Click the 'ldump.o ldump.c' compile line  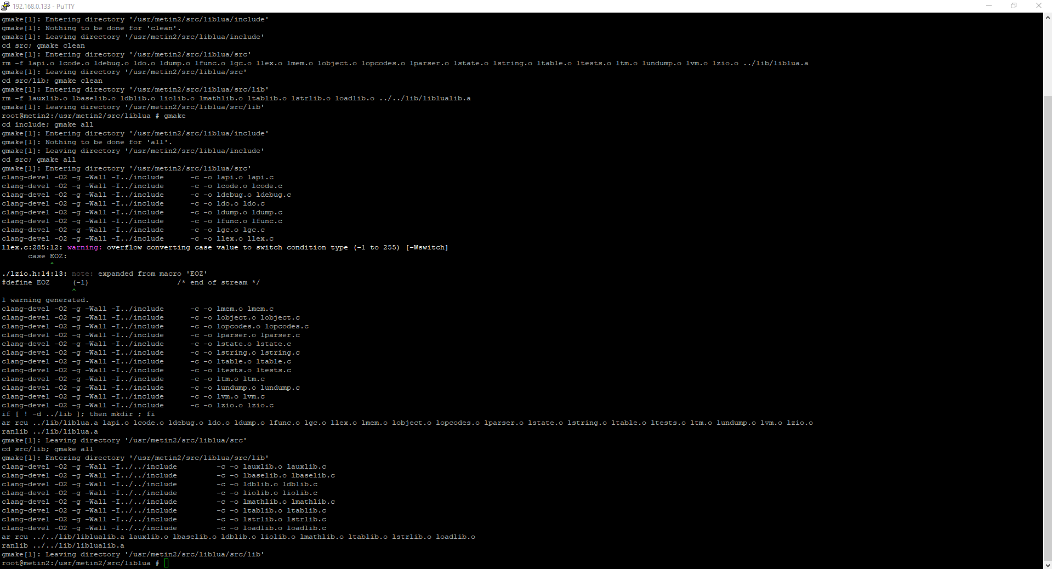(x=142, y=212)
